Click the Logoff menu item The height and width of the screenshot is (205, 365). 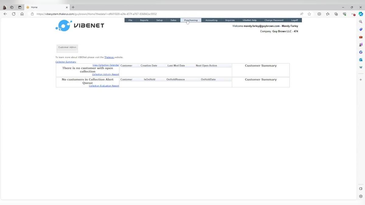click(x=294, y=20)
